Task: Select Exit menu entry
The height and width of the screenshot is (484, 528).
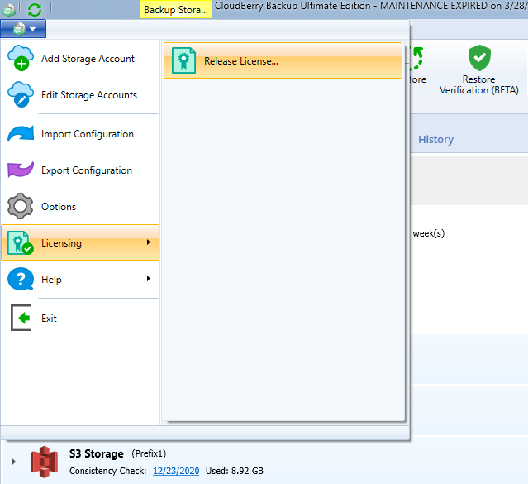Action: [x=80, y=318]
